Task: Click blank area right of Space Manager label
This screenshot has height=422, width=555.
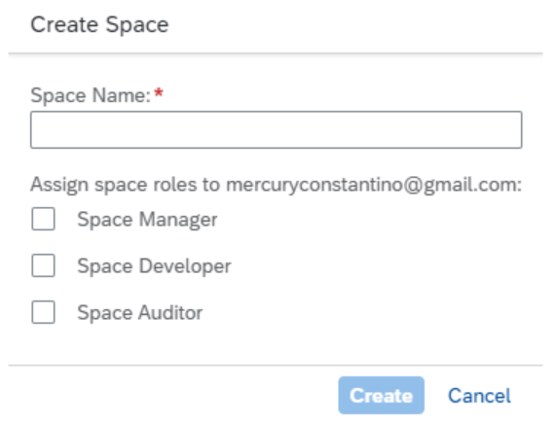Action: tap(372, 219)
